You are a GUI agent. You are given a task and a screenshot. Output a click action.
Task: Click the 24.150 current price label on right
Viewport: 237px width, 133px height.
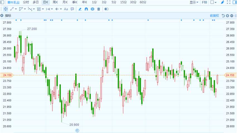(230, 75)
